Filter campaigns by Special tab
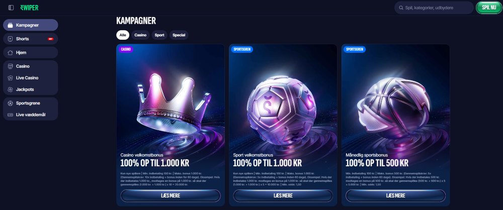The image size is (503, 210). 179,35
